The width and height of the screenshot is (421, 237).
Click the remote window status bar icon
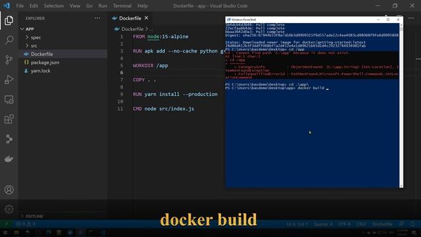[6, 224]
